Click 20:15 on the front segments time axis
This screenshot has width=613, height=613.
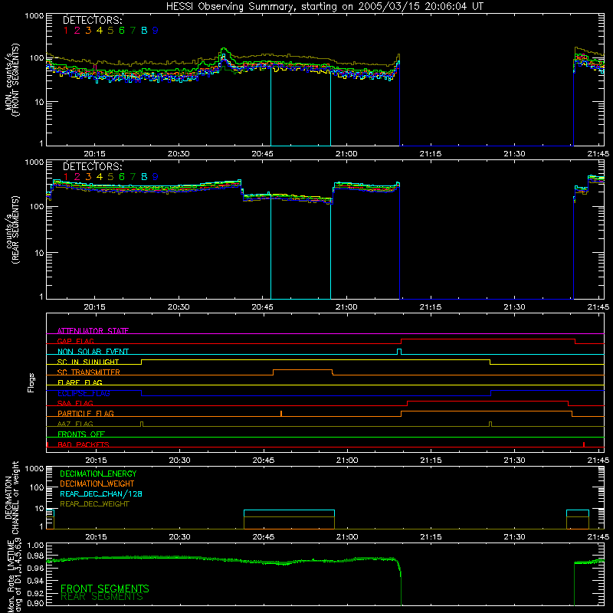click(x=94, y=154)
